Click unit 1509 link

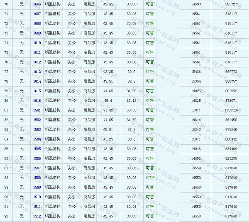37,187
